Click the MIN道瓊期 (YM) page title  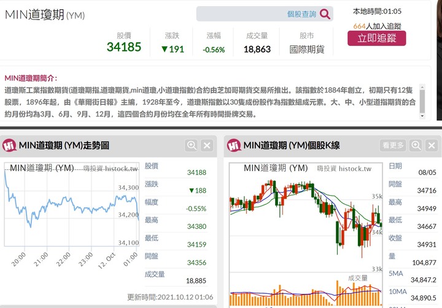[x=45, y=15]
